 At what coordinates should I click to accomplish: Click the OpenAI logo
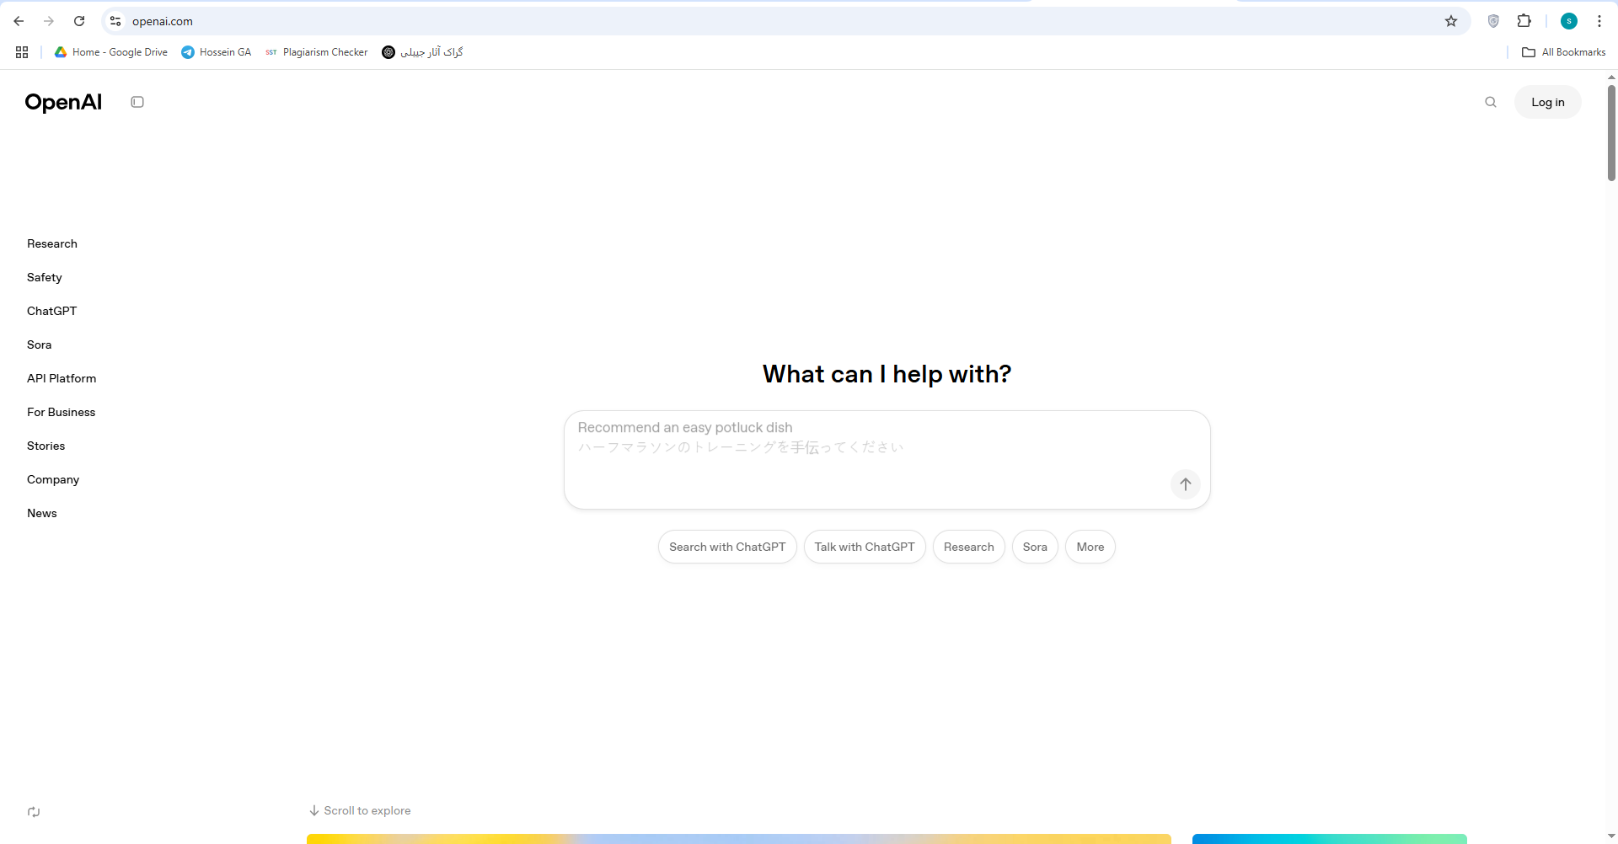point(63,102)
